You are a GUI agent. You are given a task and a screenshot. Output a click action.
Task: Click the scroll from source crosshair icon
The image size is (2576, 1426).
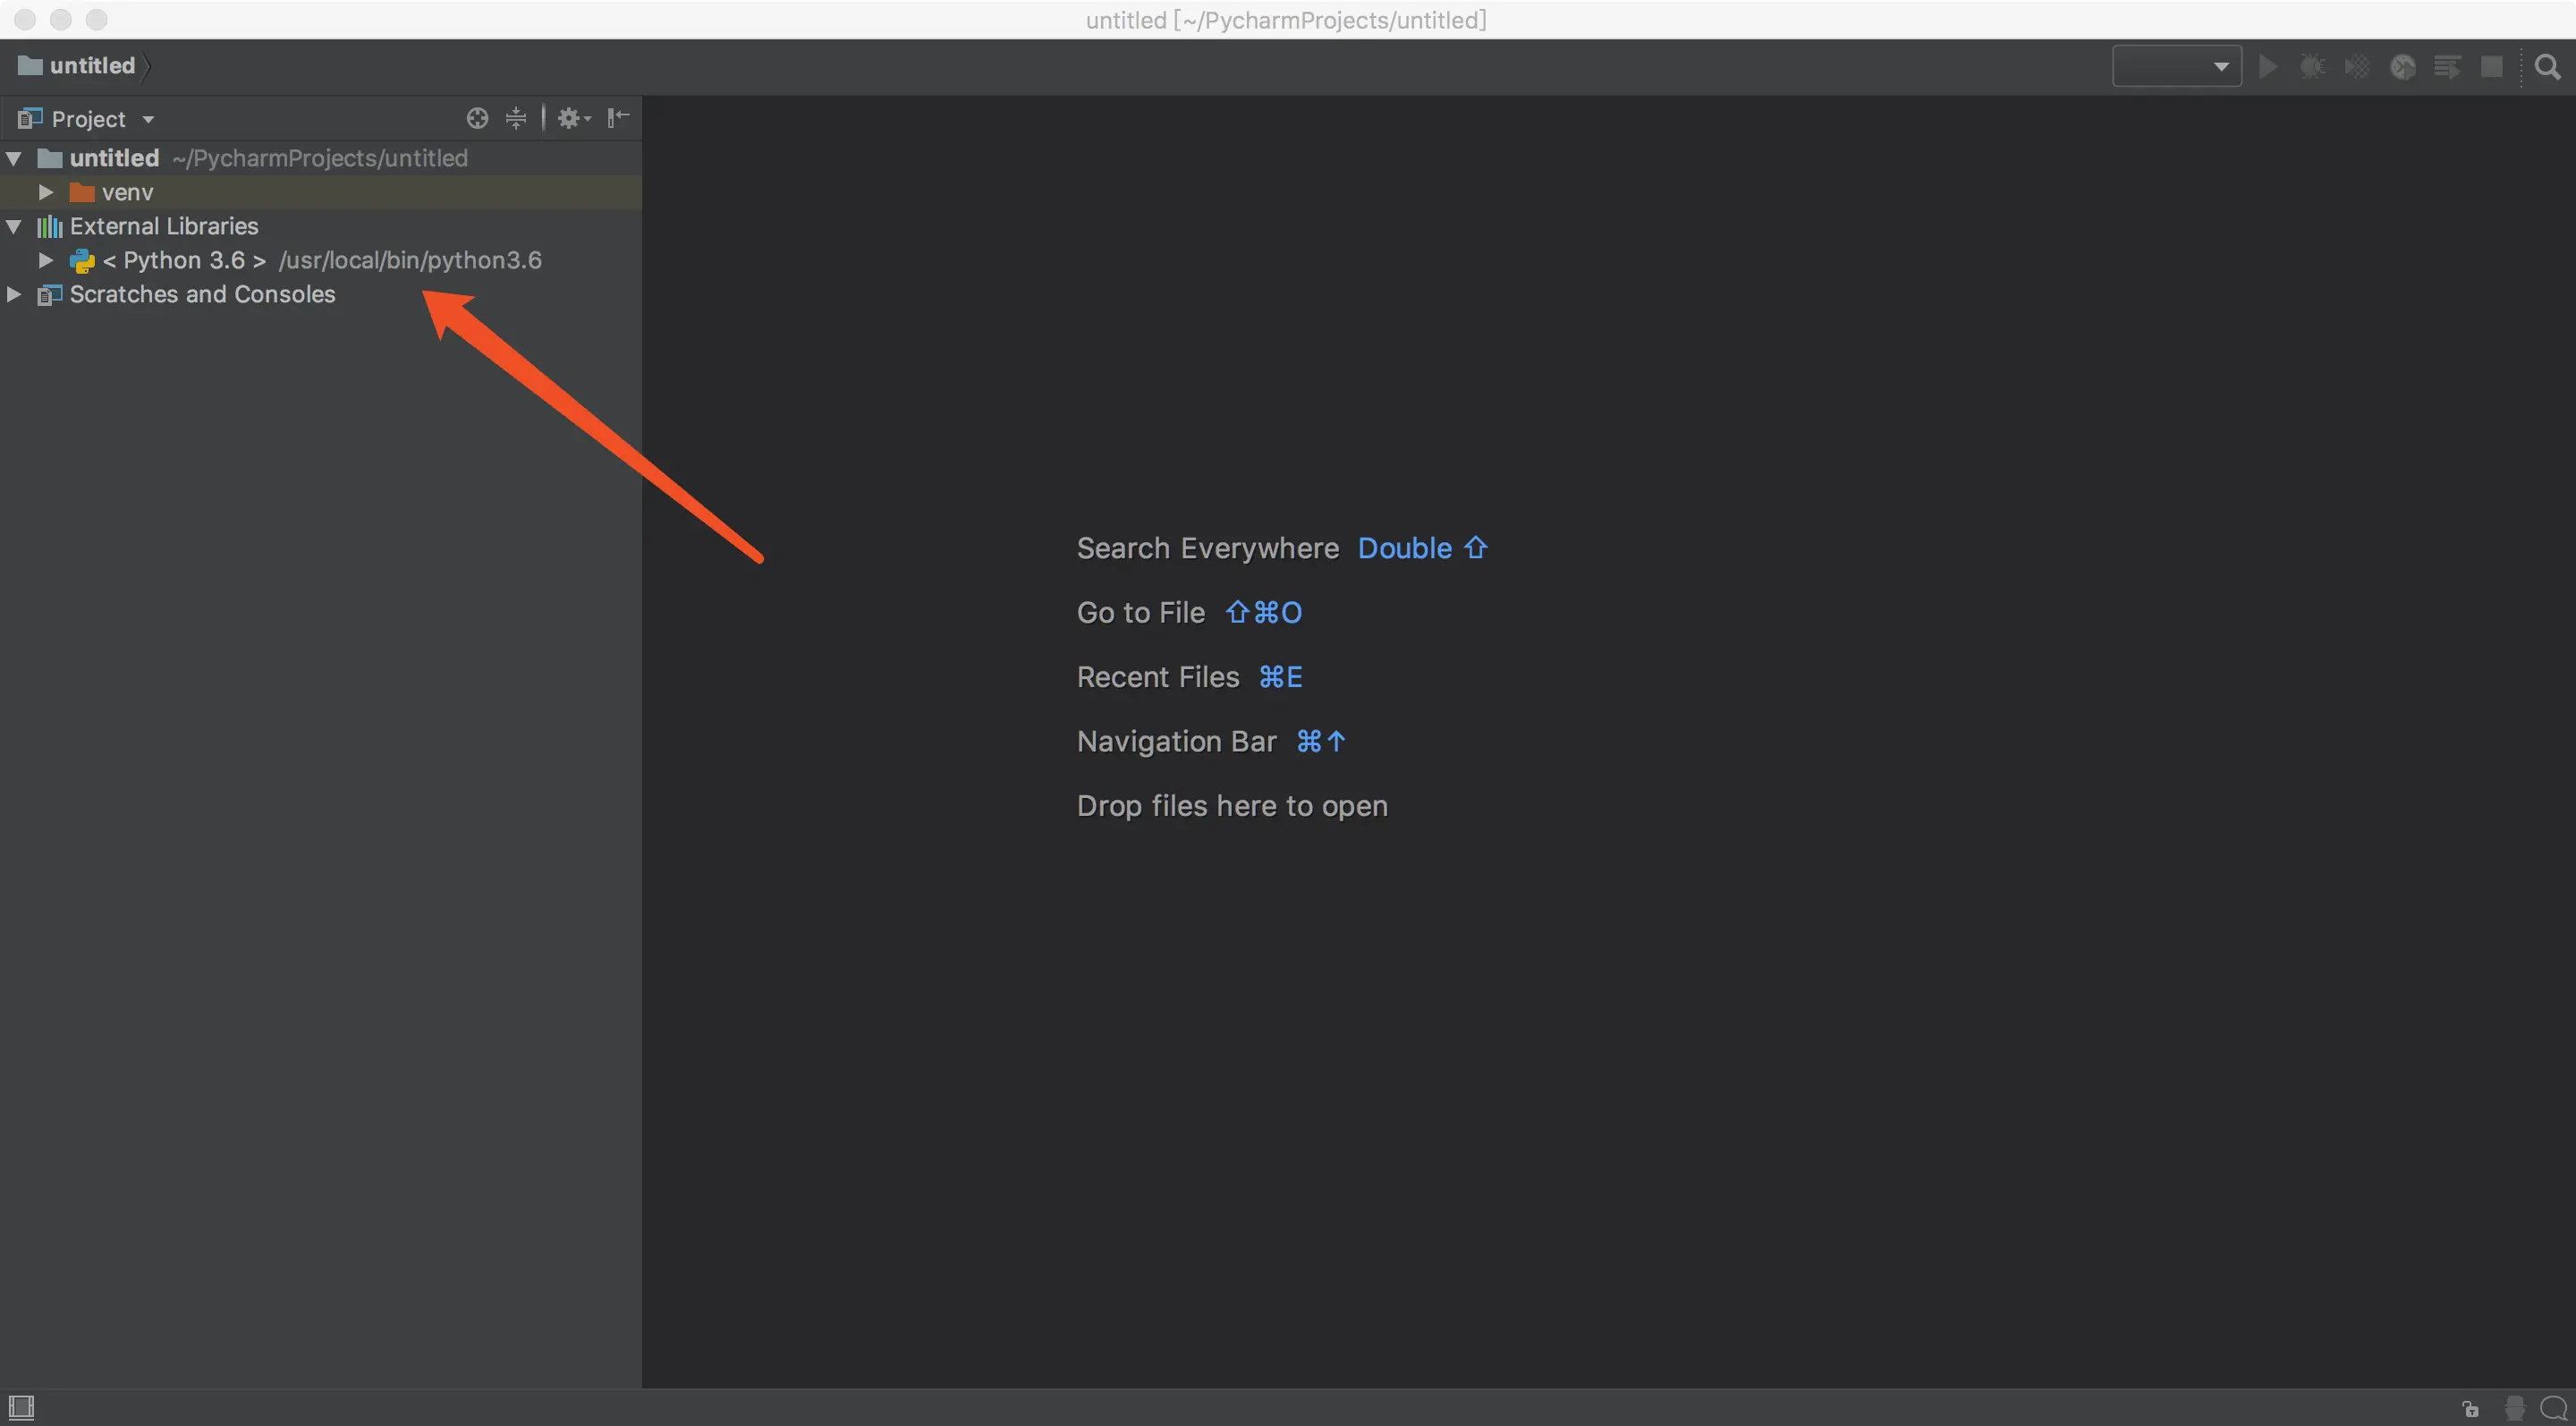[477, 118]
